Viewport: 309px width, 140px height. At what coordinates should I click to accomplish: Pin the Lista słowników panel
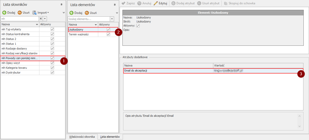(x=61, y=5)
